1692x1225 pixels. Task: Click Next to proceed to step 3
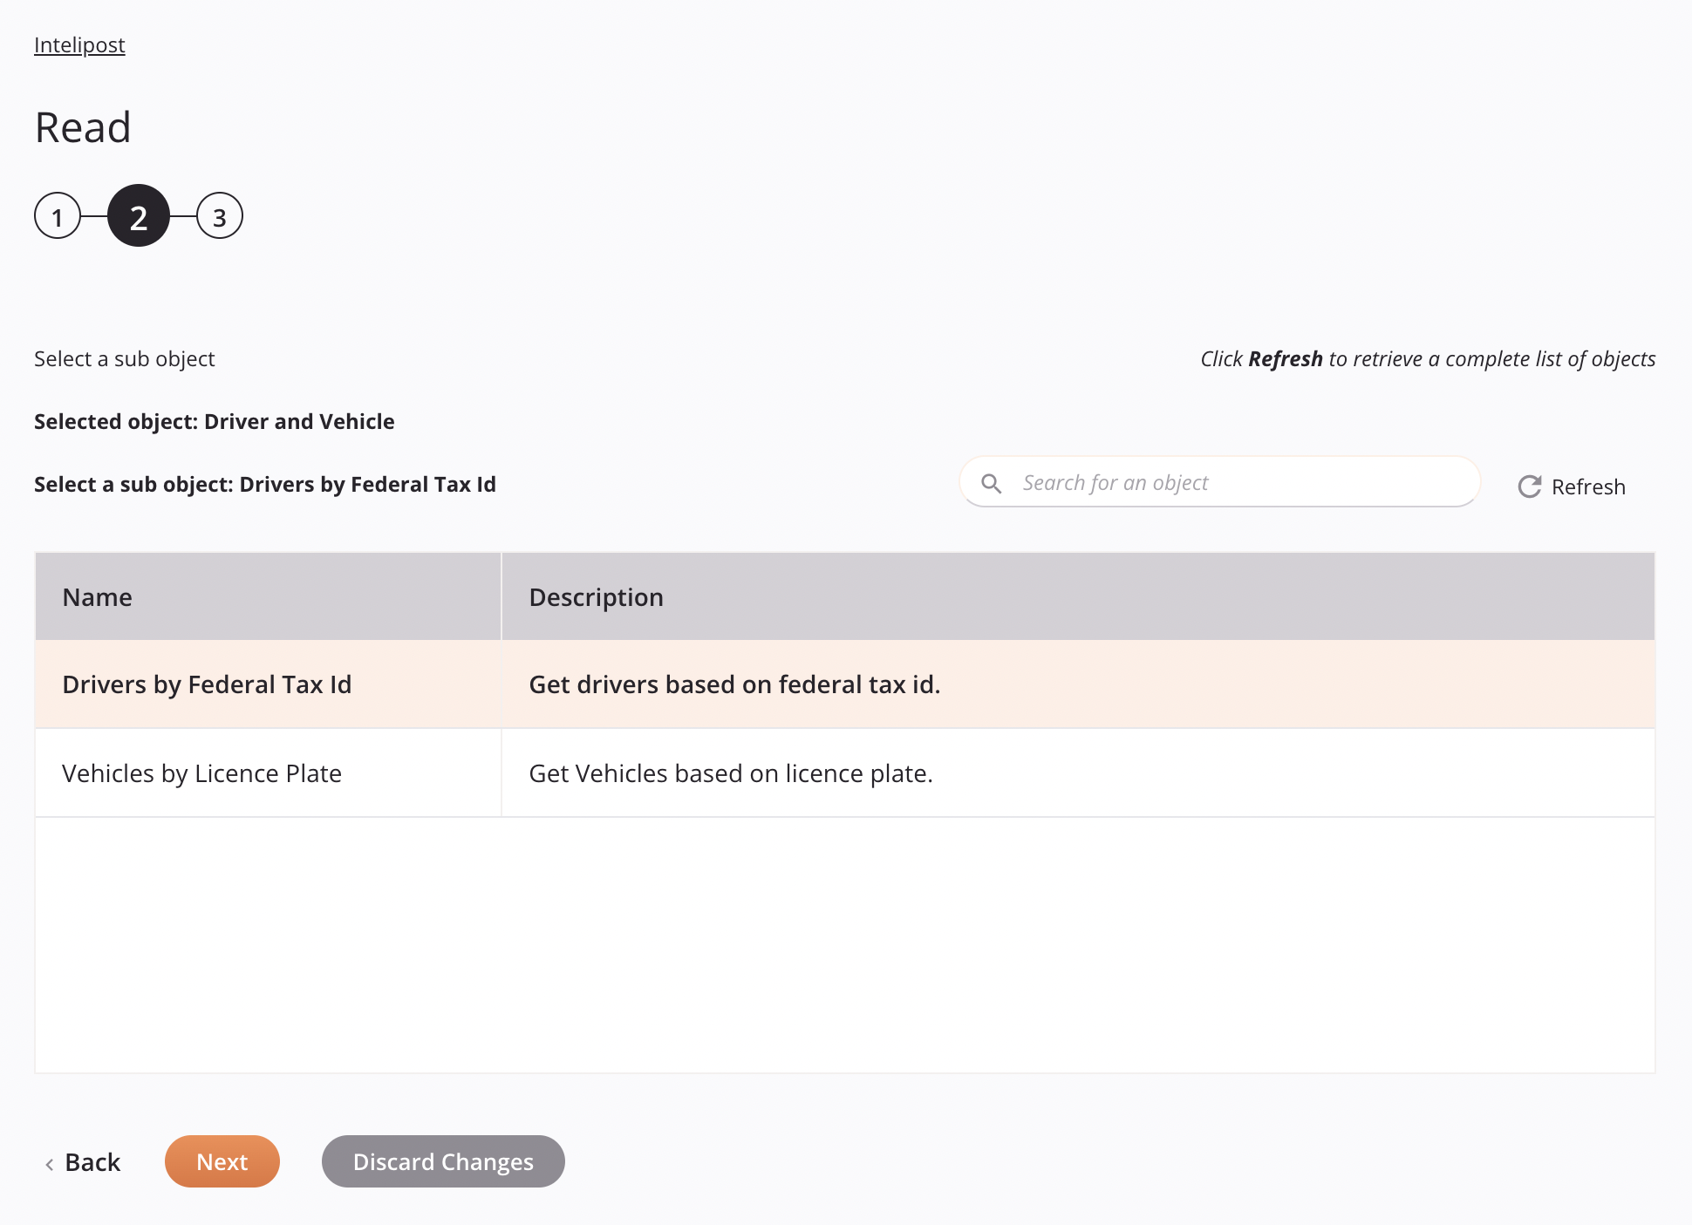click(221, 1160)
